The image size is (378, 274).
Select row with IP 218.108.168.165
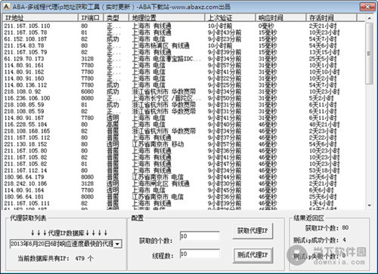point(184,131)
